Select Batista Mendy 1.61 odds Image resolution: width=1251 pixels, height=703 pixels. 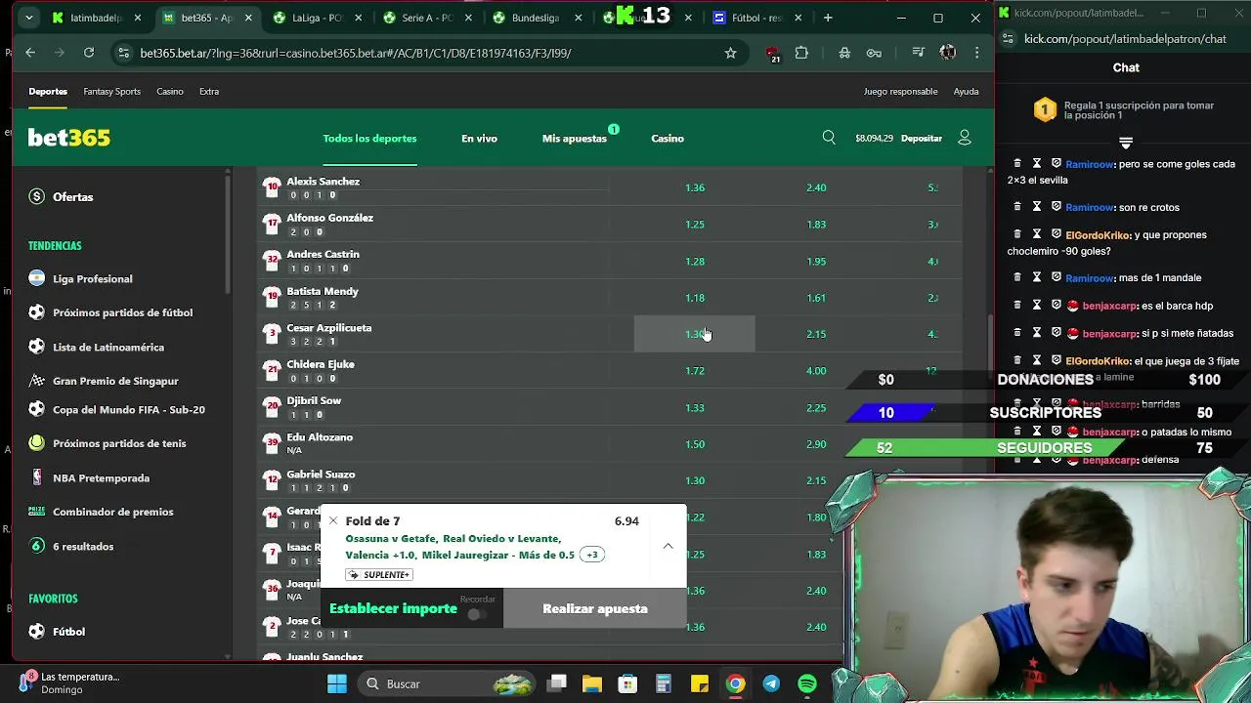pyautogui.click(x=816, y=298)
